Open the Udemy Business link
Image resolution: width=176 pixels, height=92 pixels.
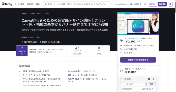pos(121,4)
